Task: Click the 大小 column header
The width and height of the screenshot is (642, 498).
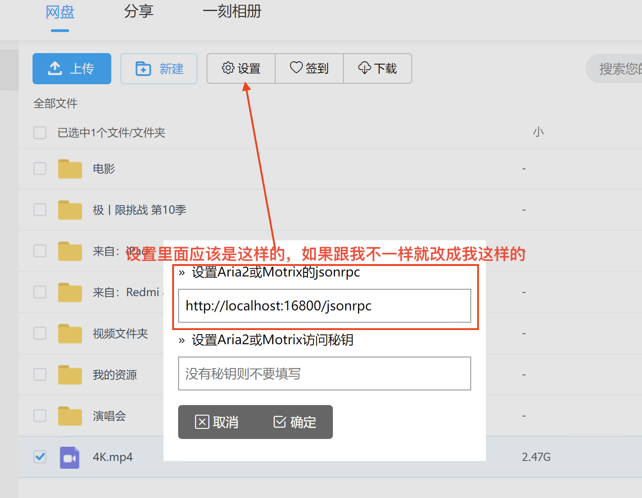Action: point(539,132)
